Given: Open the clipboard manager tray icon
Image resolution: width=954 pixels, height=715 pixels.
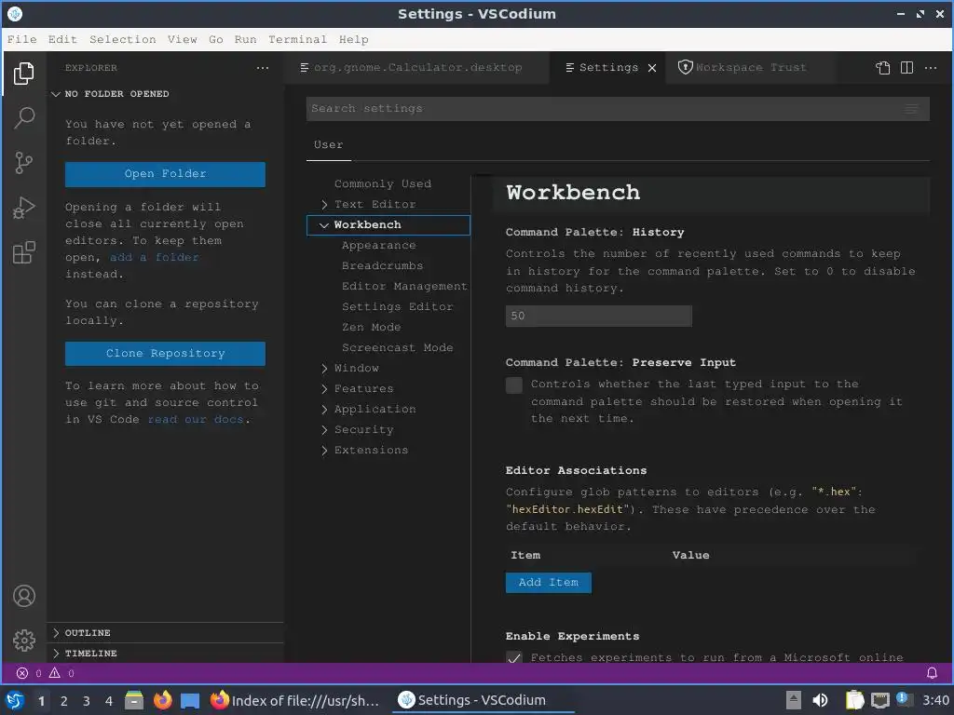Looking at the screenshot, I should pyautogui.click(x=854, y=700).
